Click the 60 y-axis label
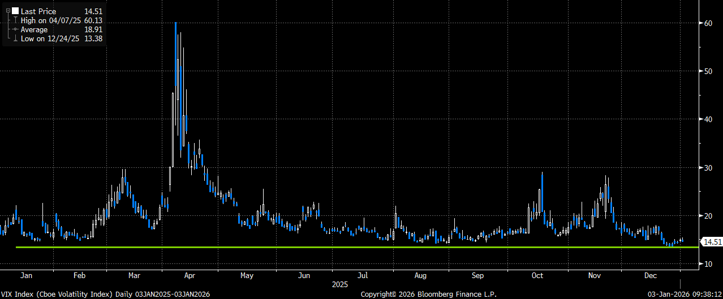 click(708, 23)
